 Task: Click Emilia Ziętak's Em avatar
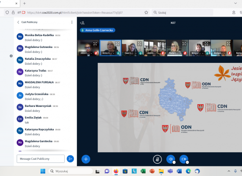20,119
